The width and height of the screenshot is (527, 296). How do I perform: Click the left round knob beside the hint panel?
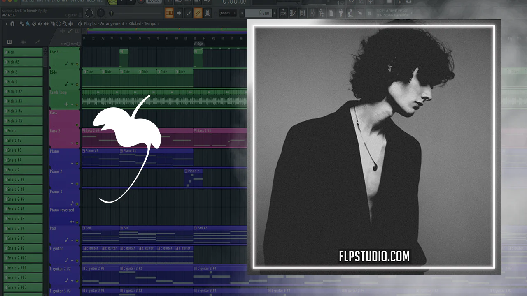click(x=89, y=13)
